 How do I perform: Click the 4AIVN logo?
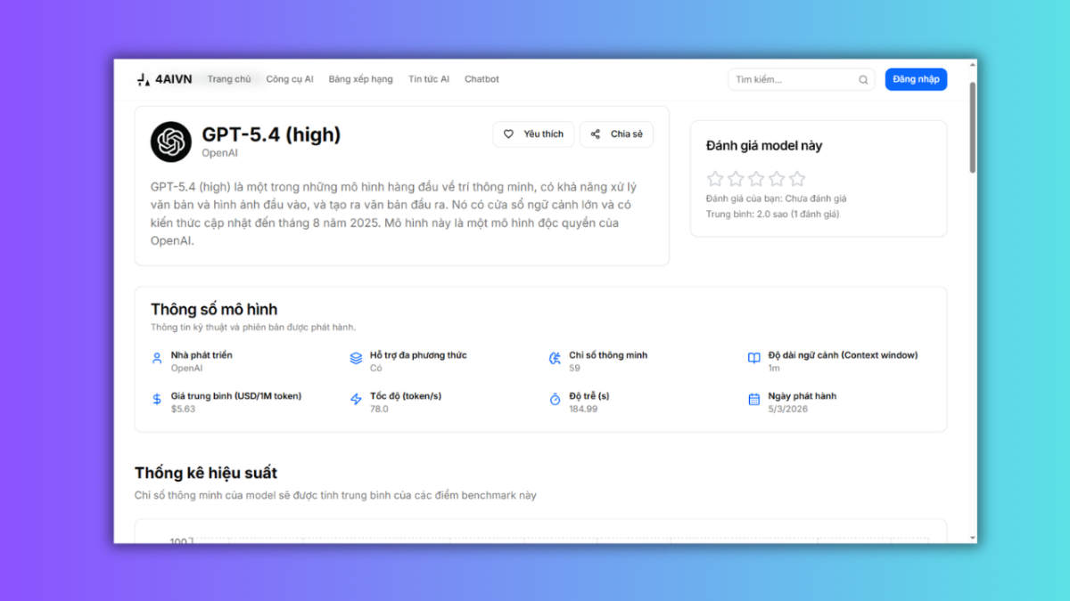pyautogui.click(x=164, y=79)
